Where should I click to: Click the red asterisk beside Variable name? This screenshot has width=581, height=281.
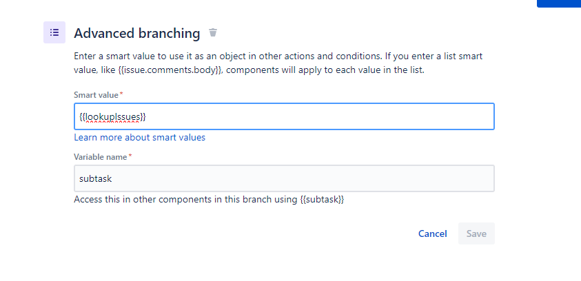[130, 156]
